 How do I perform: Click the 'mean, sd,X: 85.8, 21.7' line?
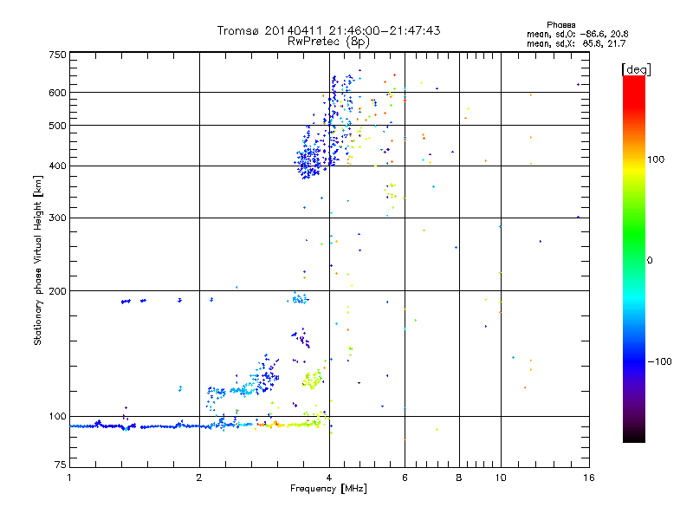576,43
